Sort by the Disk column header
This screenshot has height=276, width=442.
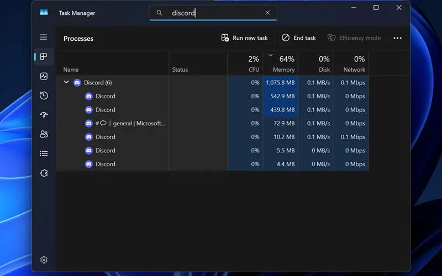pos(315,63)
